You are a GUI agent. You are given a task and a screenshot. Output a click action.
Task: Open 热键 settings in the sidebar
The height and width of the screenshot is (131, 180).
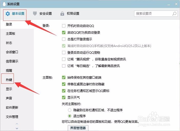coord(9,80)
